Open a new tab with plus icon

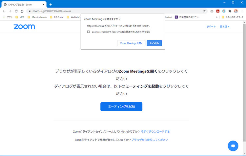coord(51,5)
